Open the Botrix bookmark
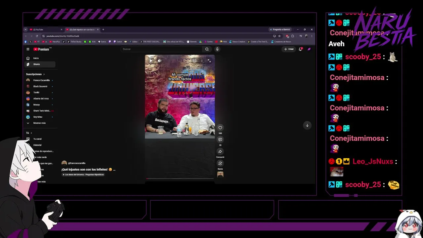 102,42
